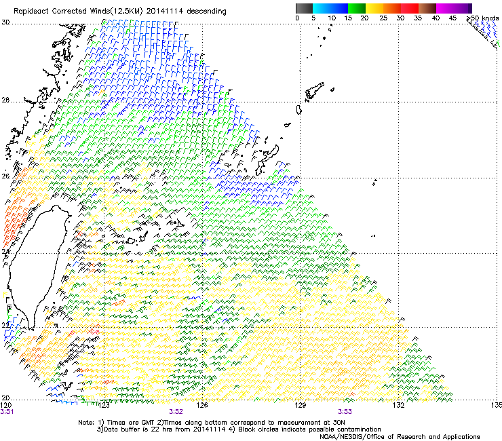Click the longitude label '120'
Viewport: 502px width, 441px height.
click(x=5, y=406)
